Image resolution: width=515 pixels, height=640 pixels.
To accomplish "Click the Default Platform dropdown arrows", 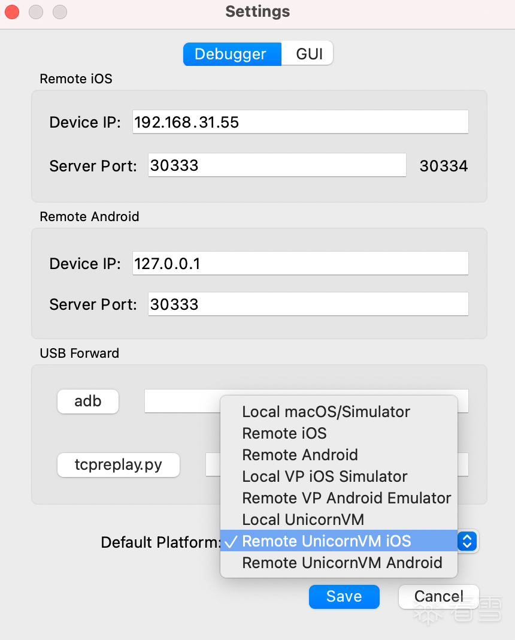I will click(x=467, y=542).
